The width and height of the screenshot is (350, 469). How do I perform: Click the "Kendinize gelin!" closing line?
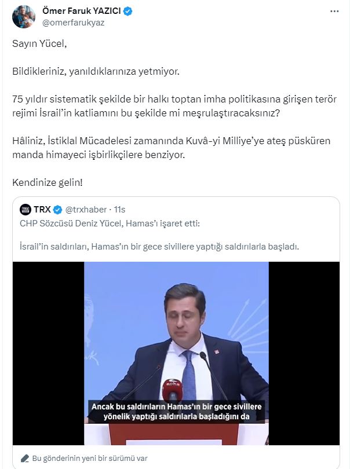coord(48,182)
